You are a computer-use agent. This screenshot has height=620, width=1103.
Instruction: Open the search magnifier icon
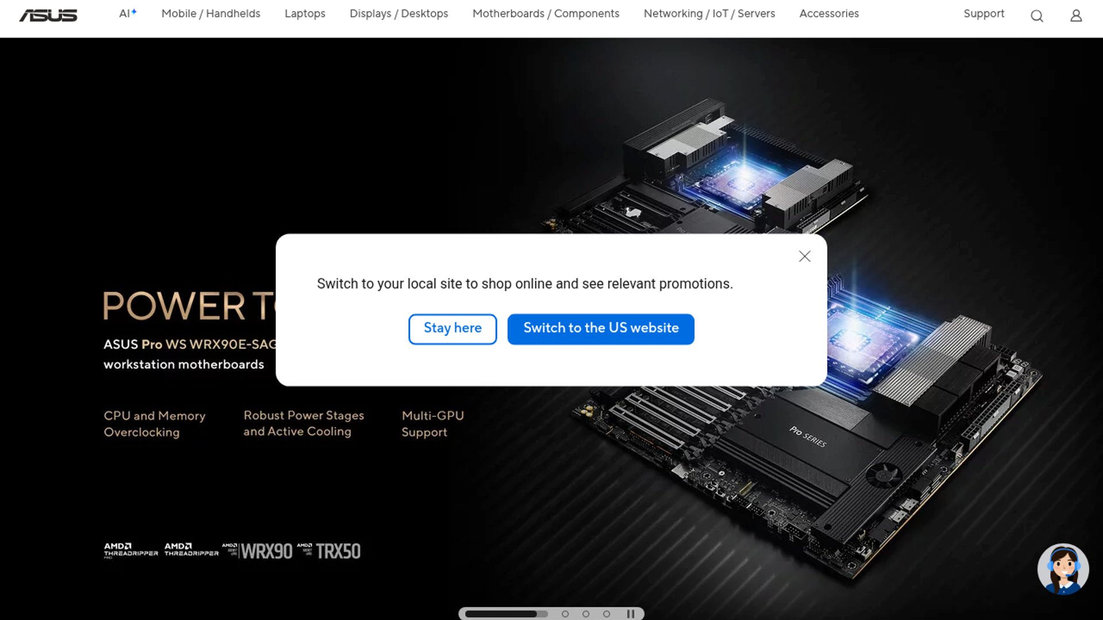point(1037,16)
